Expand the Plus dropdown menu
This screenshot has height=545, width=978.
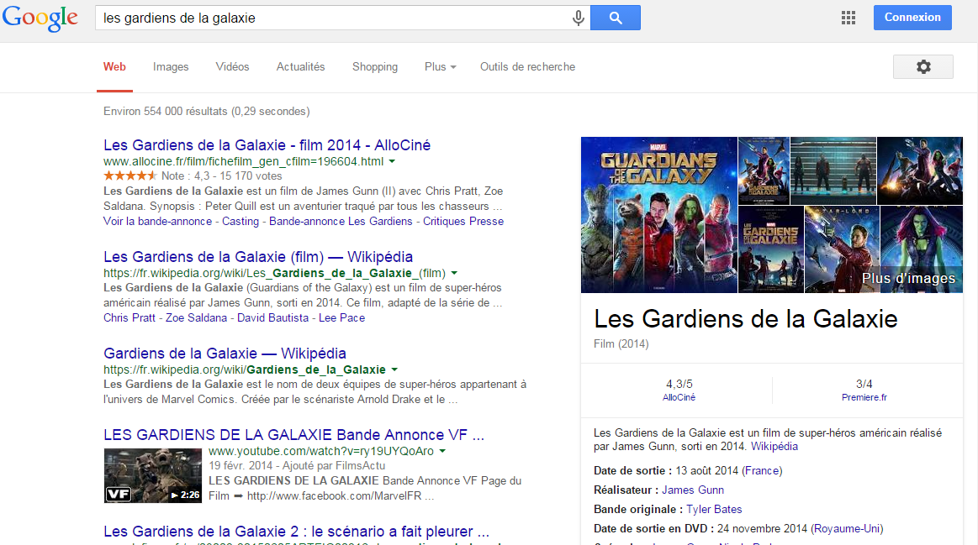click(441, 66)
